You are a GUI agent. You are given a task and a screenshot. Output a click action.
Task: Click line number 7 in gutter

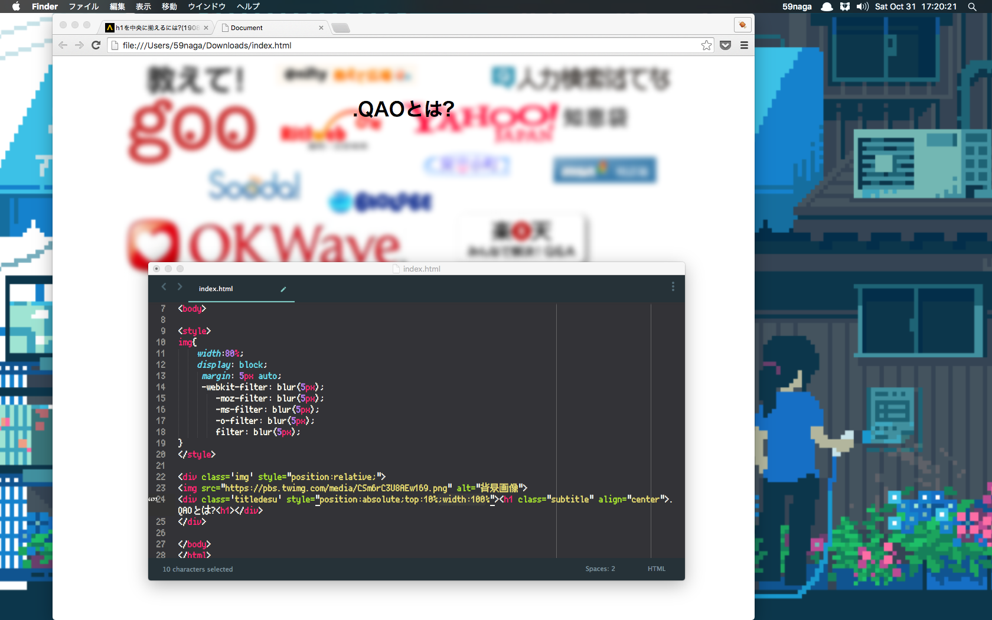(x=163, y=309)
